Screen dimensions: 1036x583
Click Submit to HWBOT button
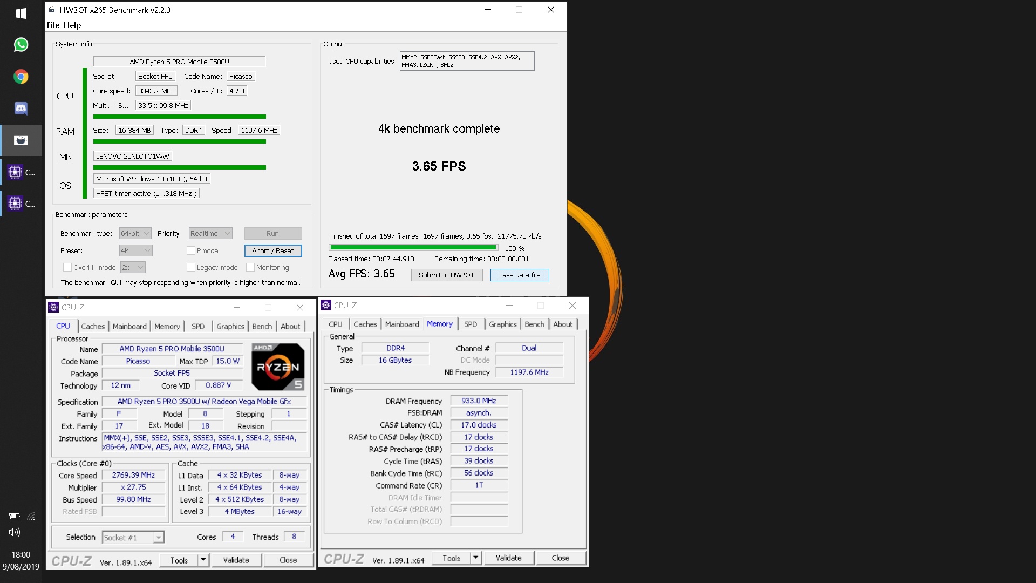click(x=447, y=275)
